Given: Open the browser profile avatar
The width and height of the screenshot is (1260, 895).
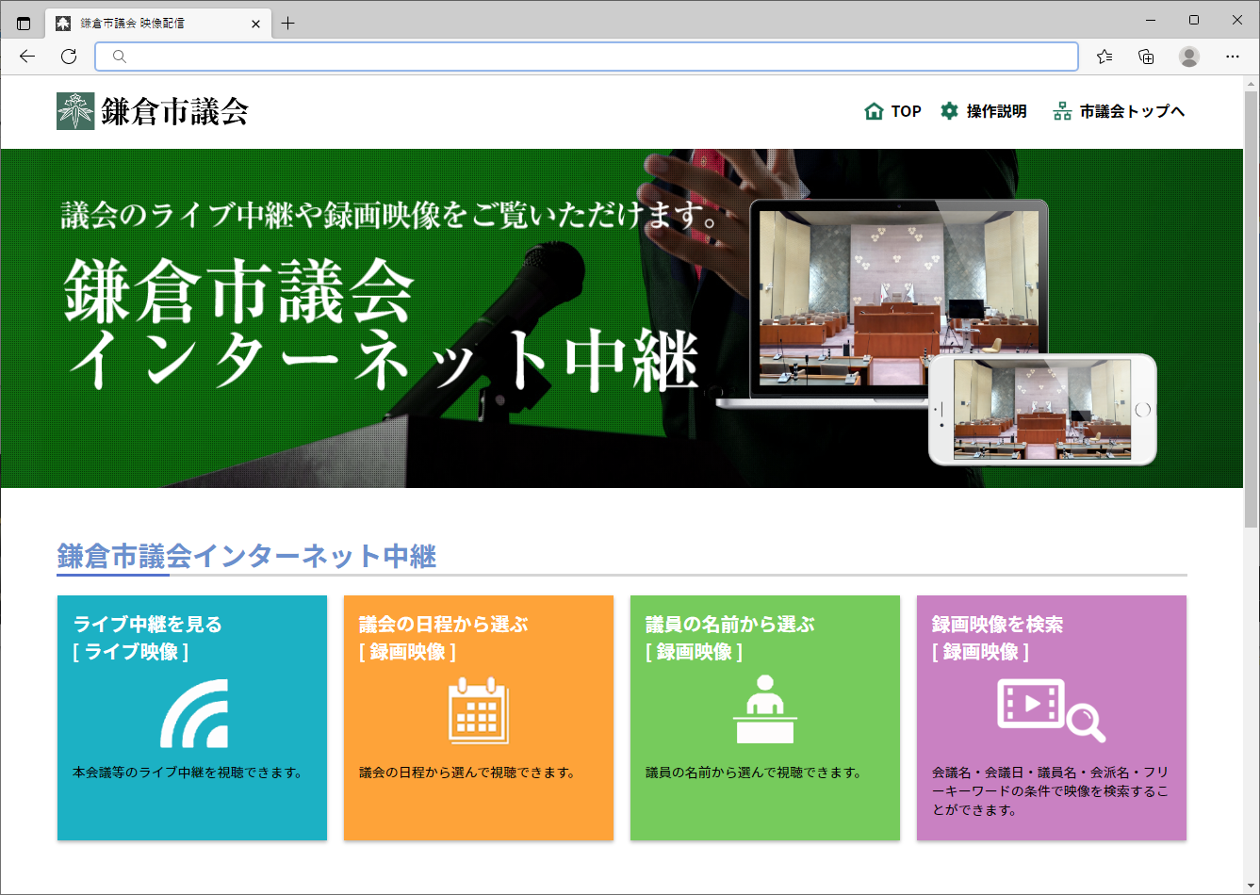Looking at the screenshot, I should coord(1189,57).
